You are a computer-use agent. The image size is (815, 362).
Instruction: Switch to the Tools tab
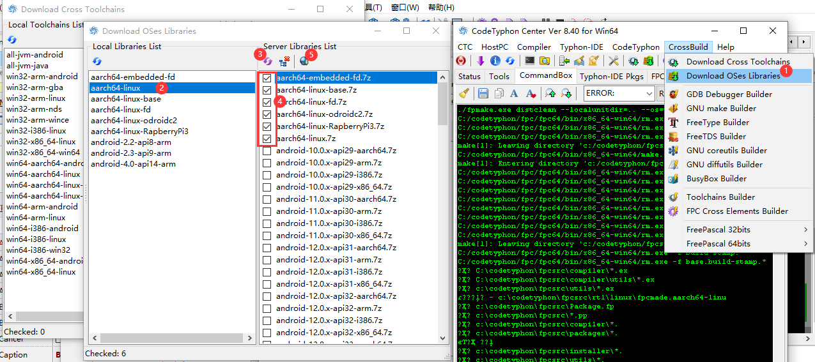pos(499,76)
